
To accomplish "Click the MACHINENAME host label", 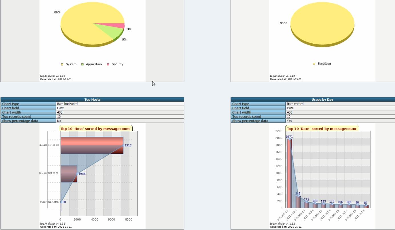I will [x=49, y=202].
